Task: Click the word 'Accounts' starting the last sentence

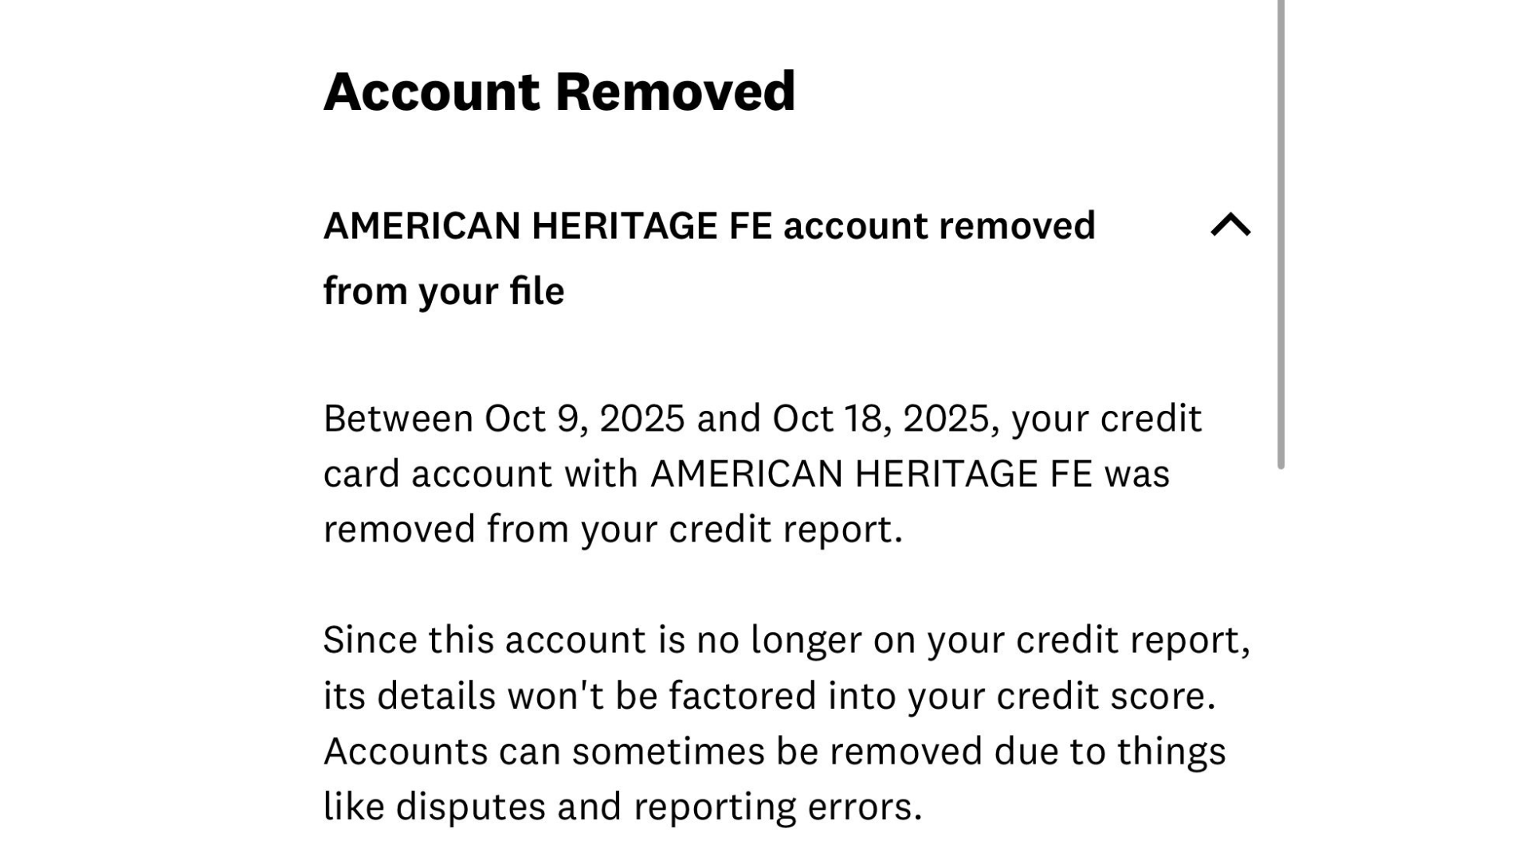Action: pyautogui.click(x=405, y=752)
